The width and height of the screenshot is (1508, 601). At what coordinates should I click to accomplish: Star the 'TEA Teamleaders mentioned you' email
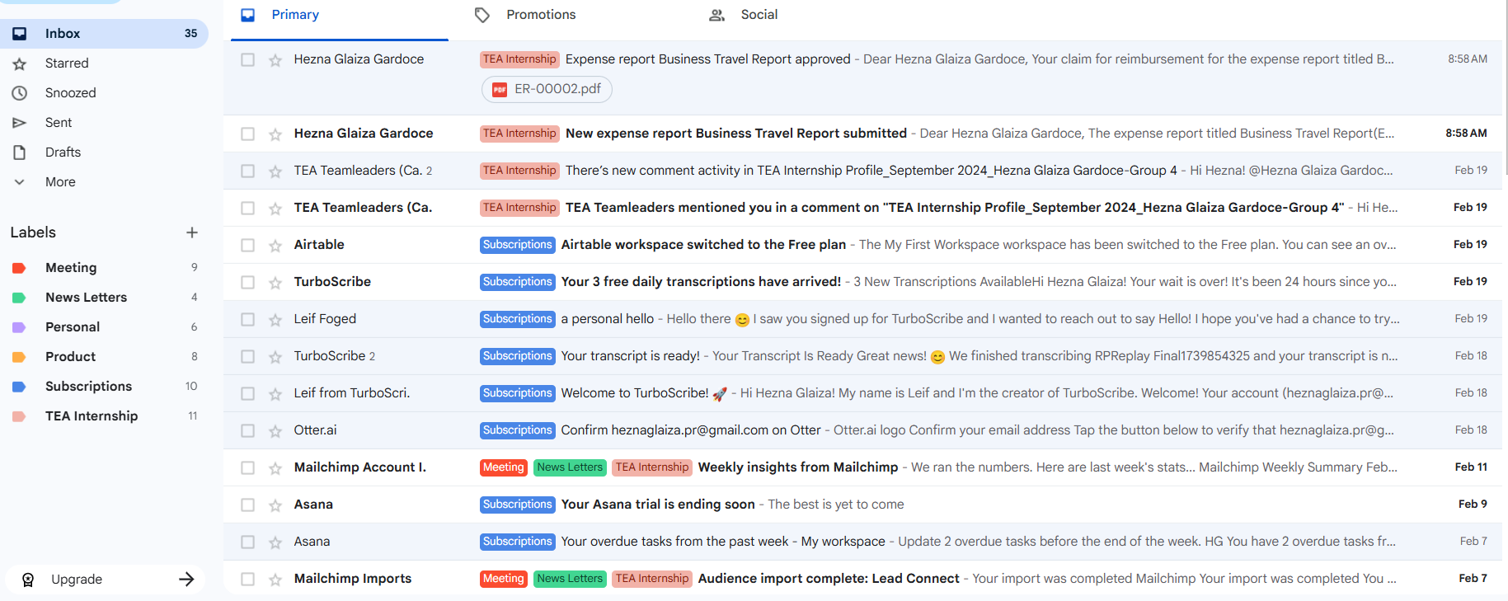pos(275,209)
